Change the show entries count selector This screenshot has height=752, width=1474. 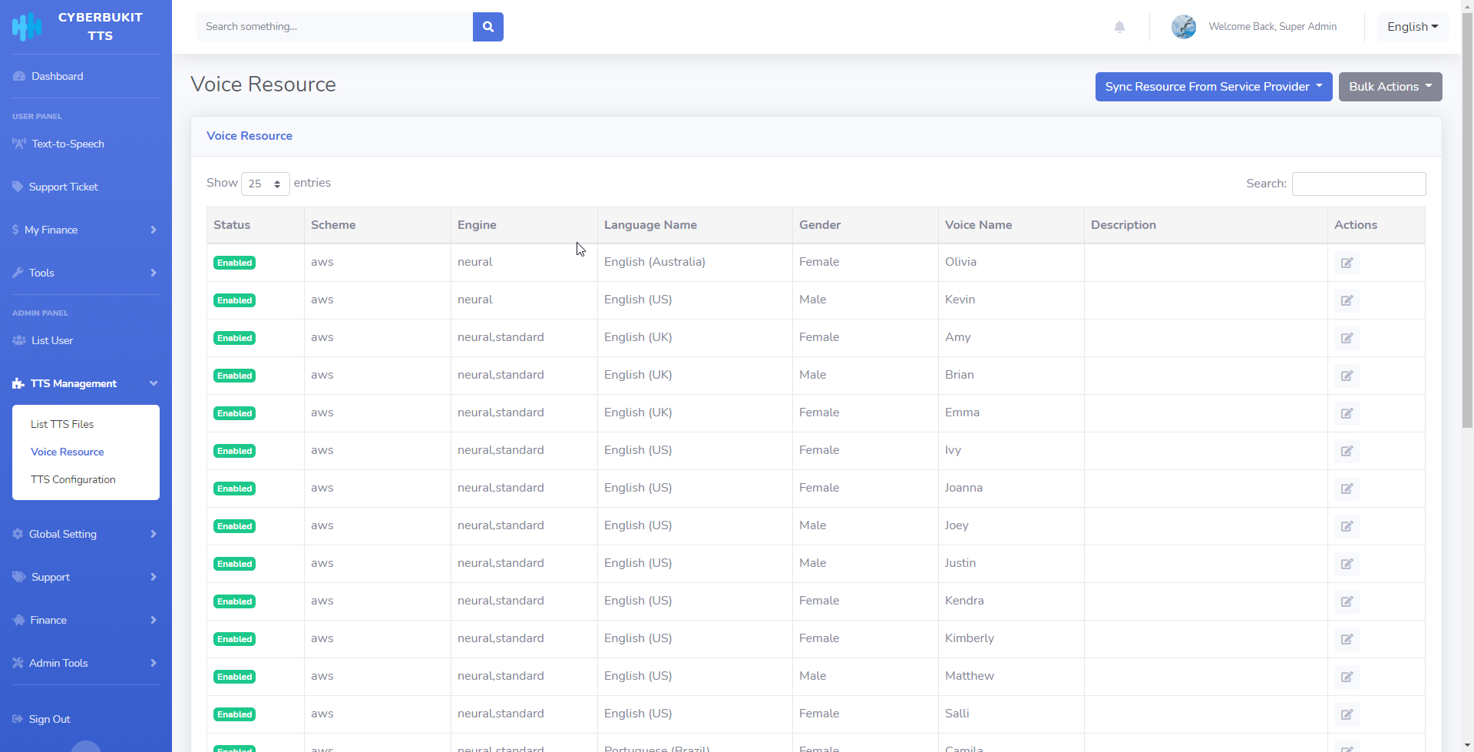[x=265, y=184]
